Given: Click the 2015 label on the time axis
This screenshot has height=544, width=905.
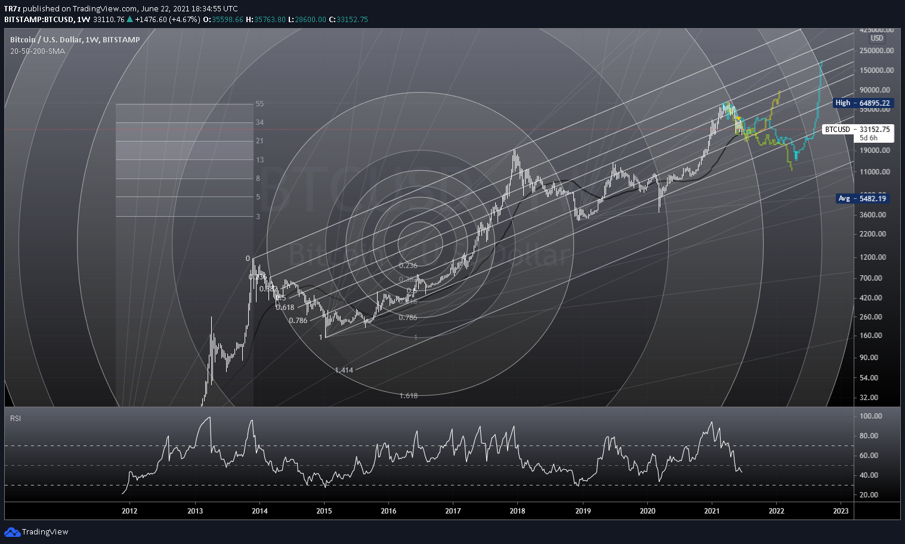Looking at the screenshot, I should pos(324,511).
